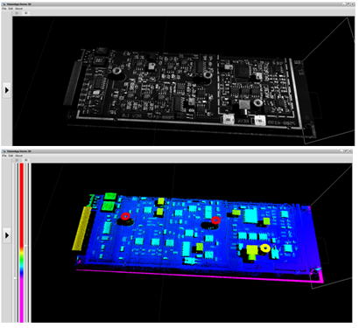Click yellow ring component in 3D height view
The image size is (359, 328).
pyautogui.click(x=265, y=248)
